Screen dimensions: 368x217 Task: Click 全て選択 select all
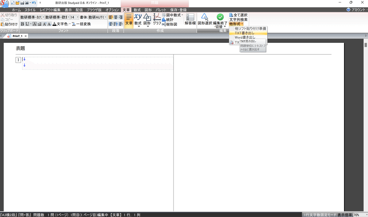tap(239, 15)
